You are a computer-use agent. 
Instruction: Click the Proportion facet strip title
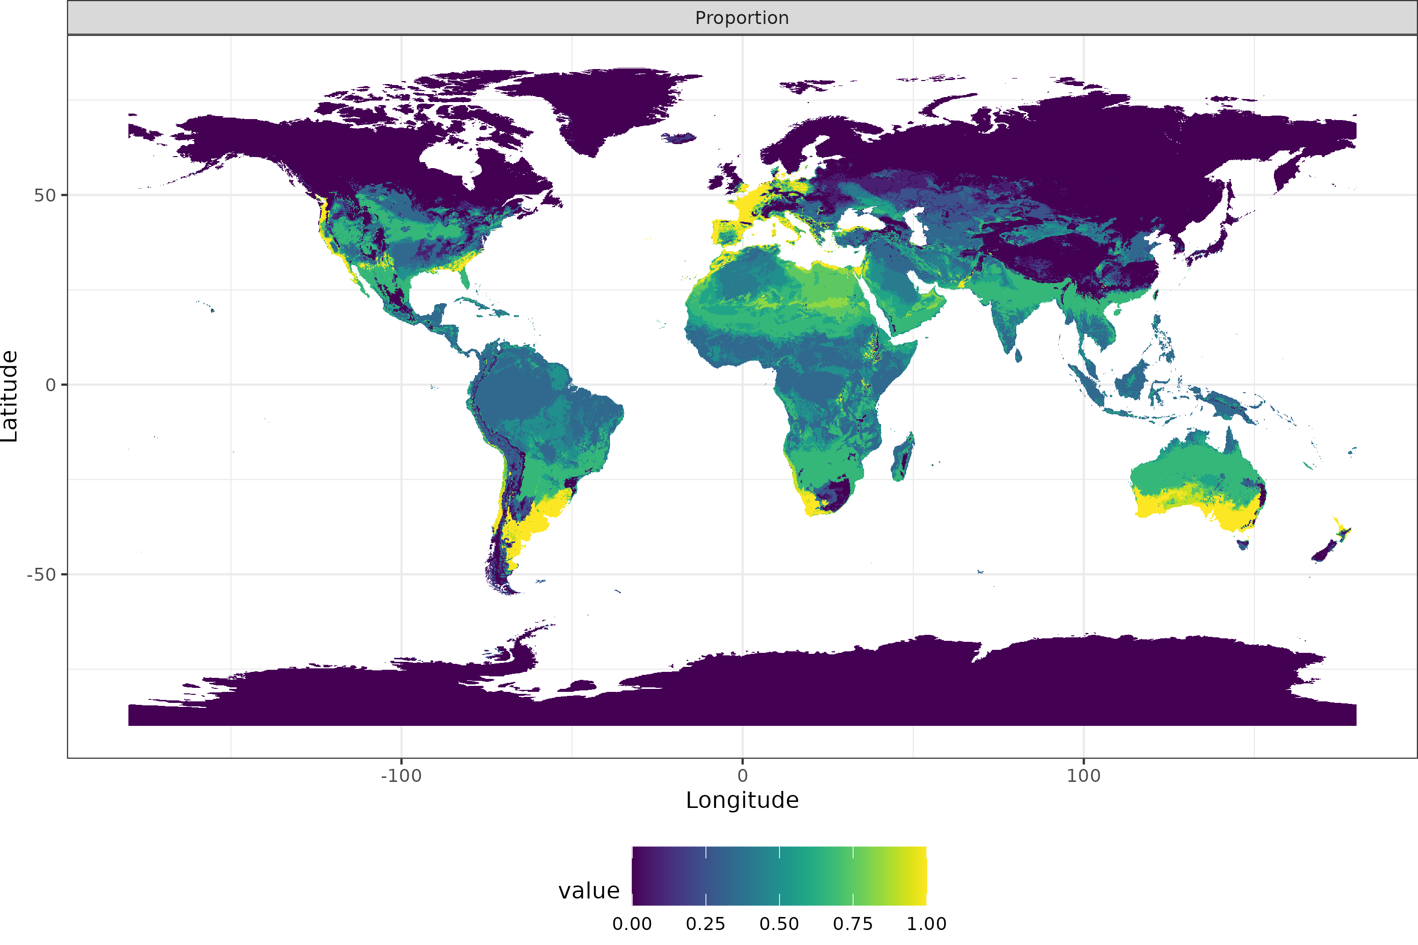742,18
